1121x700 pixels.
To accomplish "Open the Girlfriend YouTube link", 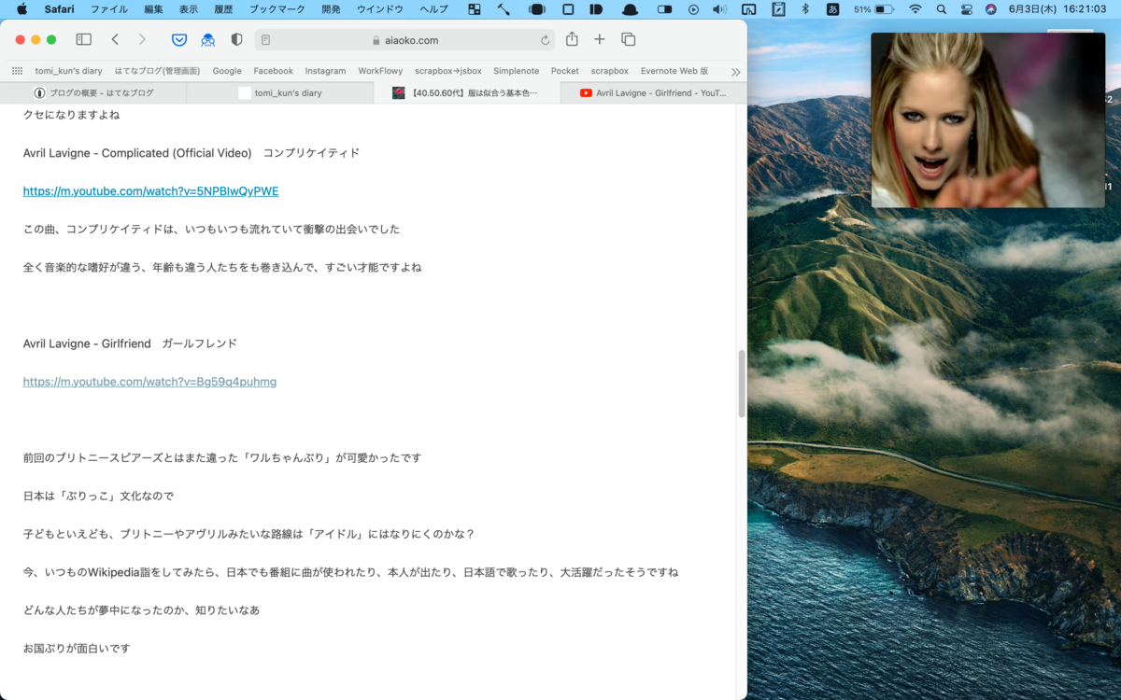I will pos(149,382).
